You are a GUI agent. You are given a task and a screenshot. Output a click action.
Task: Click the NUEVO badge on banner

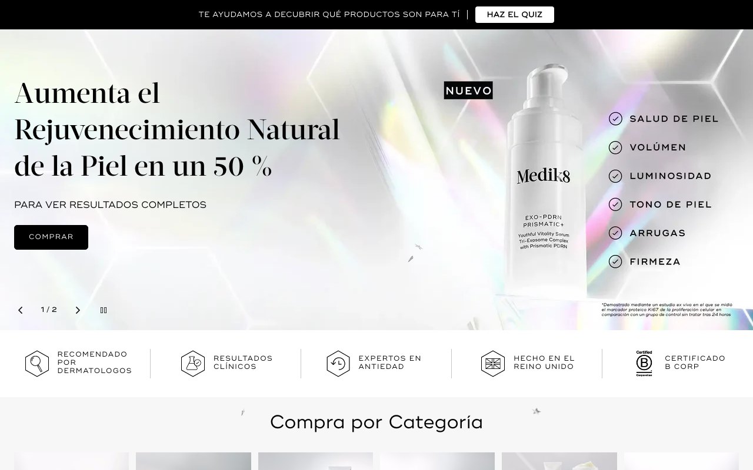click(x=468, y=90)
